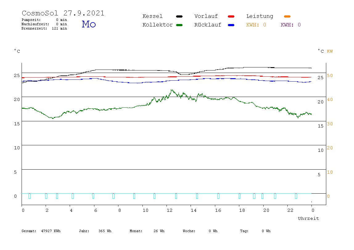
Task: Select hour label "4" on the time axis
Action: (x=71, y=211)
